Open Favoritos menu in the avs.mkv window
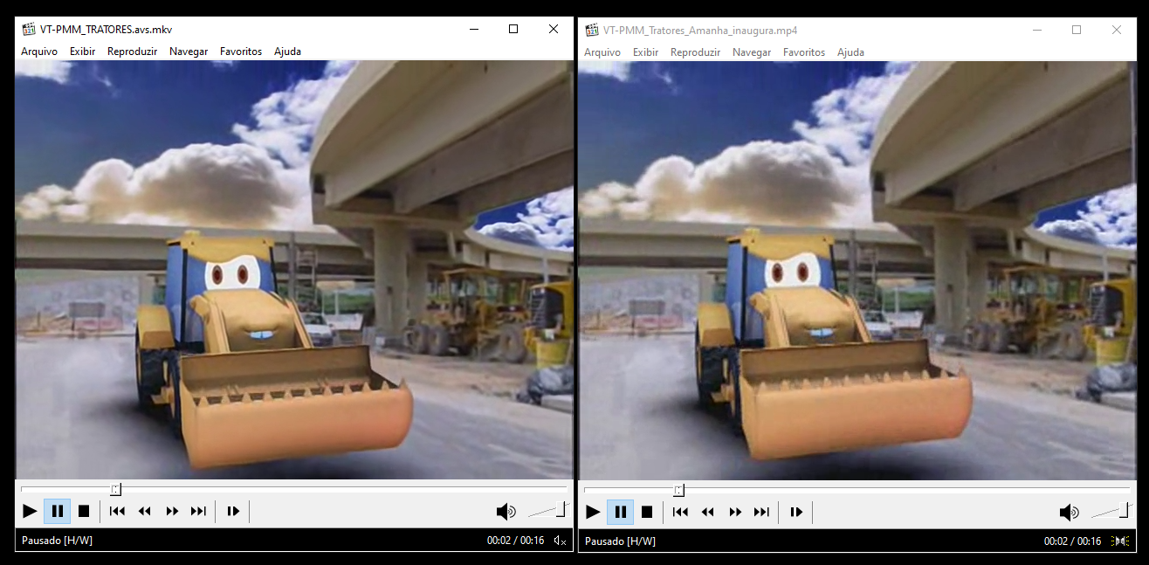Image resolution: width=1149 pixels, height=565 pixels. 241,52
